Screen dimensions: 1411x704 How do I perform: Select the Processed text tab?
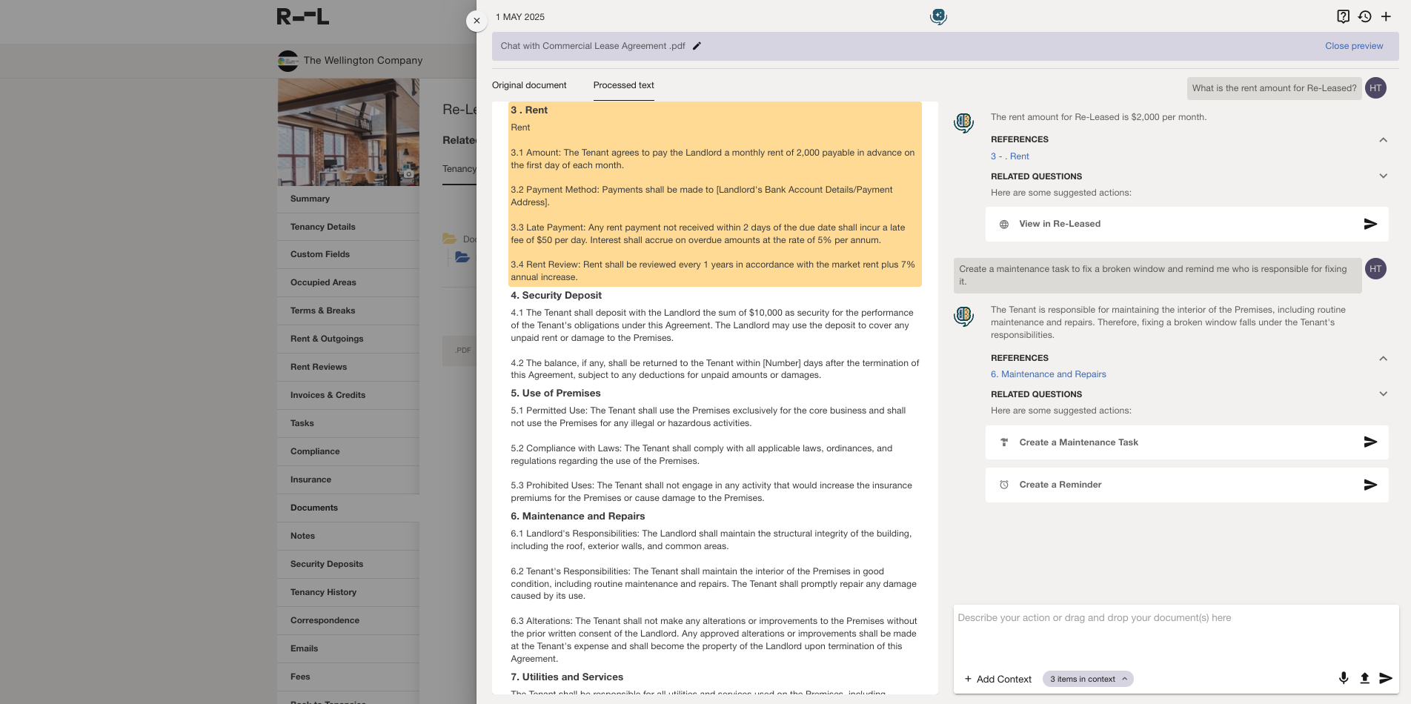[623, 85]
